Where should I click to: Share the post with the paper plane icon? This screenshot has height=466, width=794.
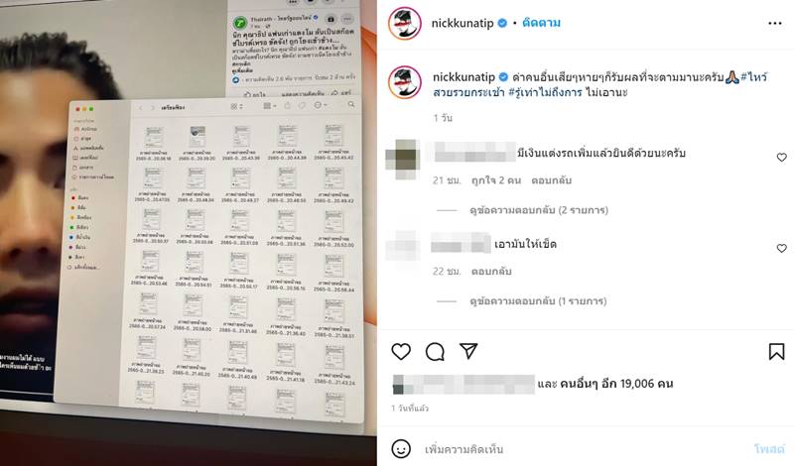pyautogui.click(x=468, y=351)
